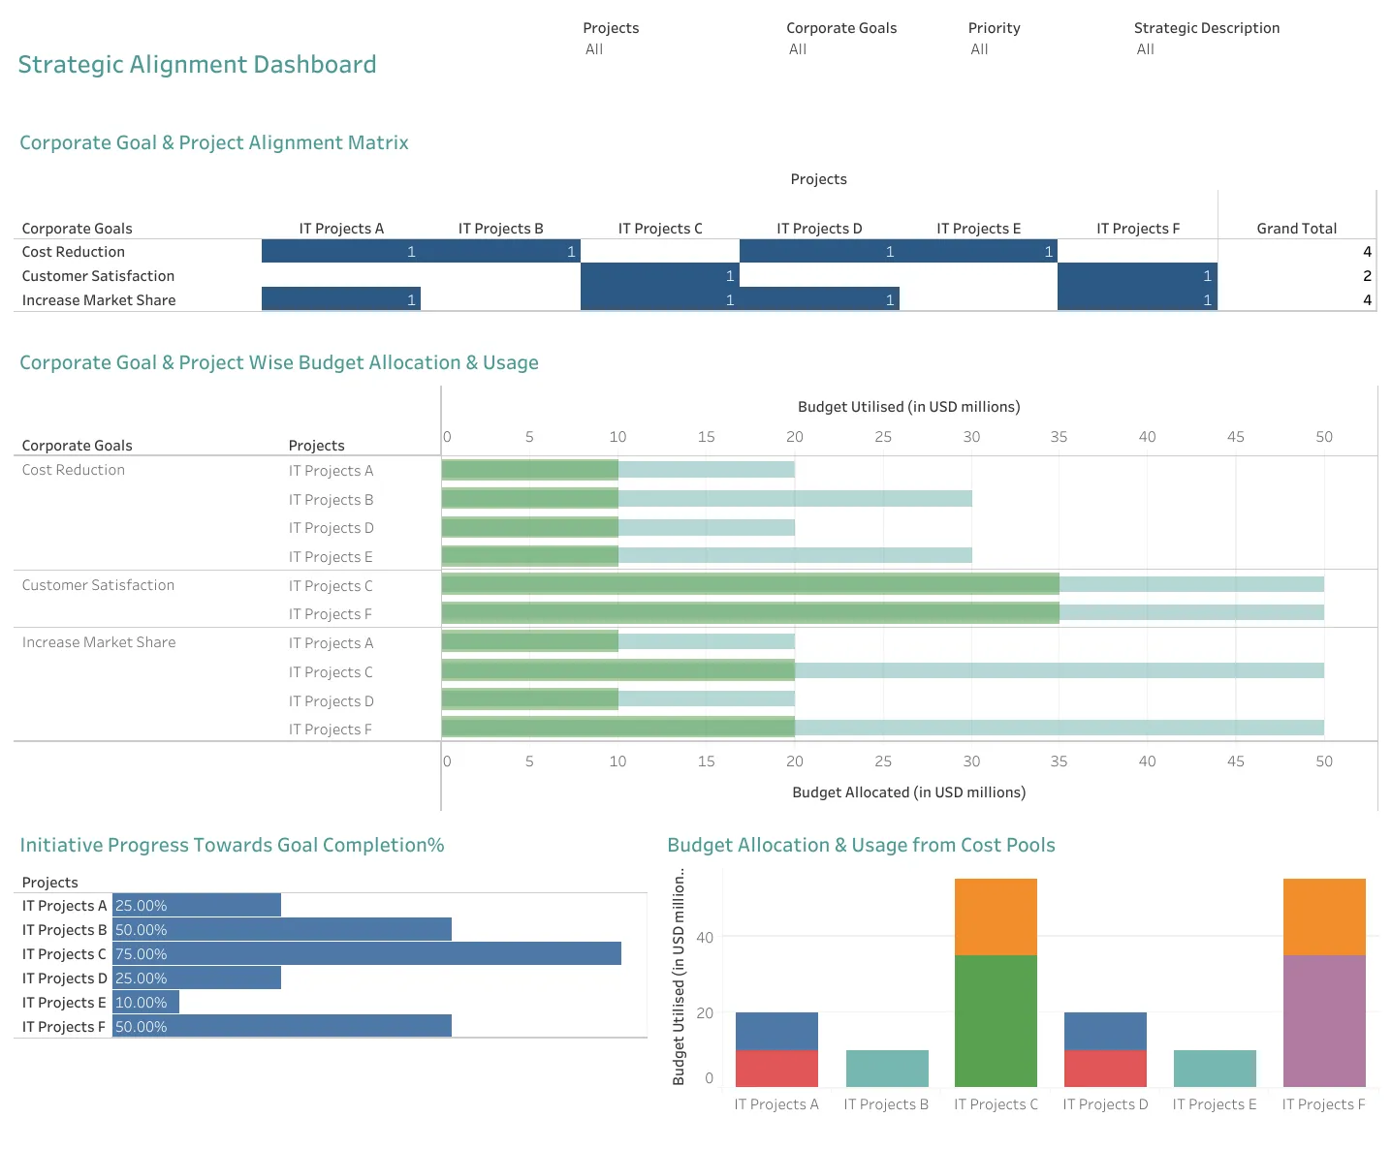The height and width of the screenshot is (1149, 1392).
Task: Click IT Projects D 25.00% progress bar
Action: click(197, 978)
